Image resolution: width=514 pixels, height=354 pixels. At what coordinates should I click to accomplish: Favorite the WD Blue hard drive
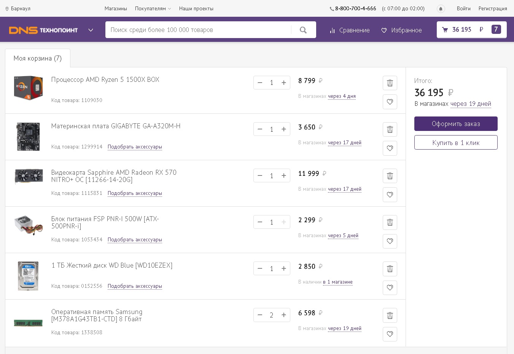click(x=390, y=287)
